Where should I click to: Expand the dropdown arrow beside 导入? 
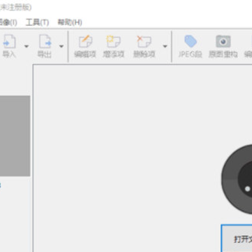[27, 46]
